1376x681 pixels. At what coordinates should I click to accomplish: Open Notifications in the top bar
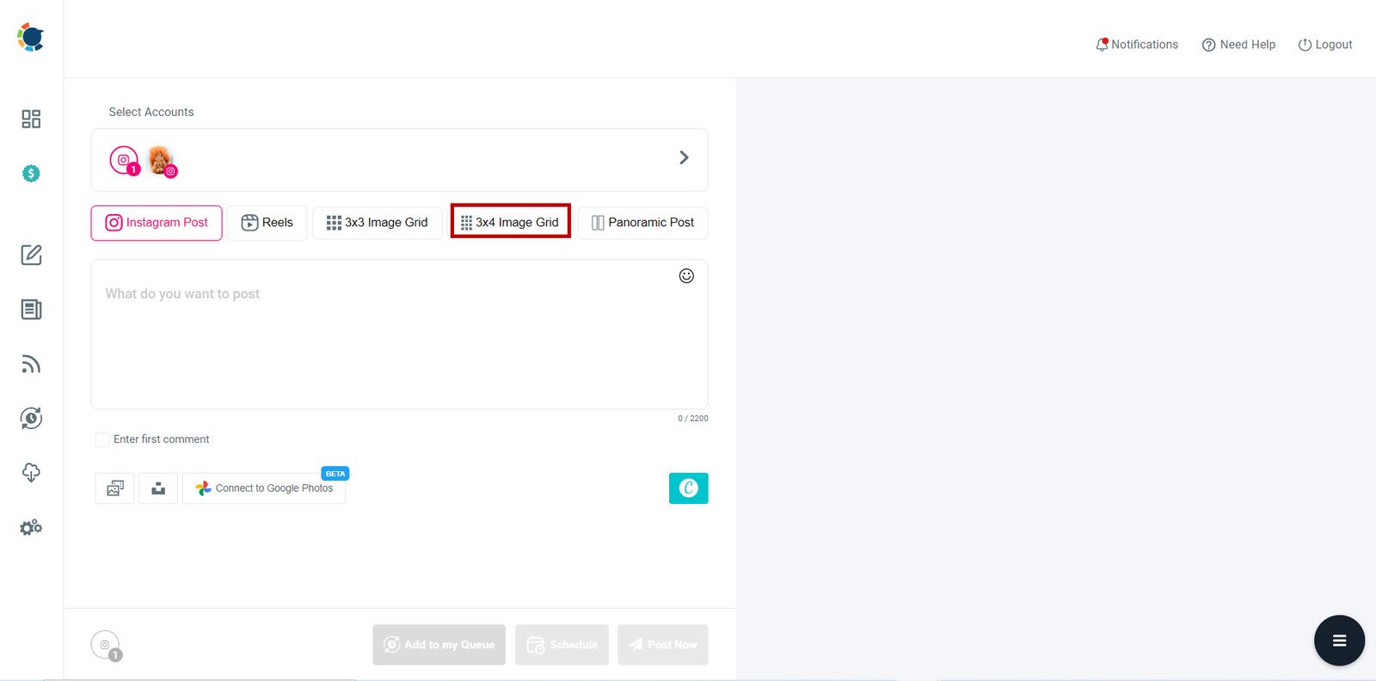click(1136, 45)
